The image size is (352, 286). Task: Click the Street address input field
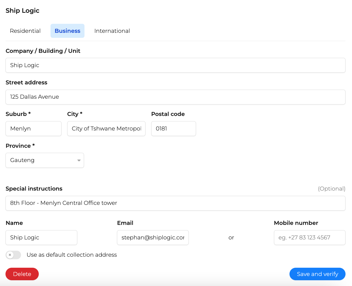175,97
